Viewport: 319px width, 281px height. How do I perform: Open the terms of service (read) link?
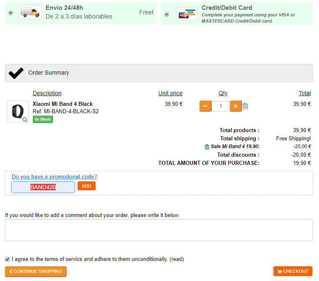(177, 259)
